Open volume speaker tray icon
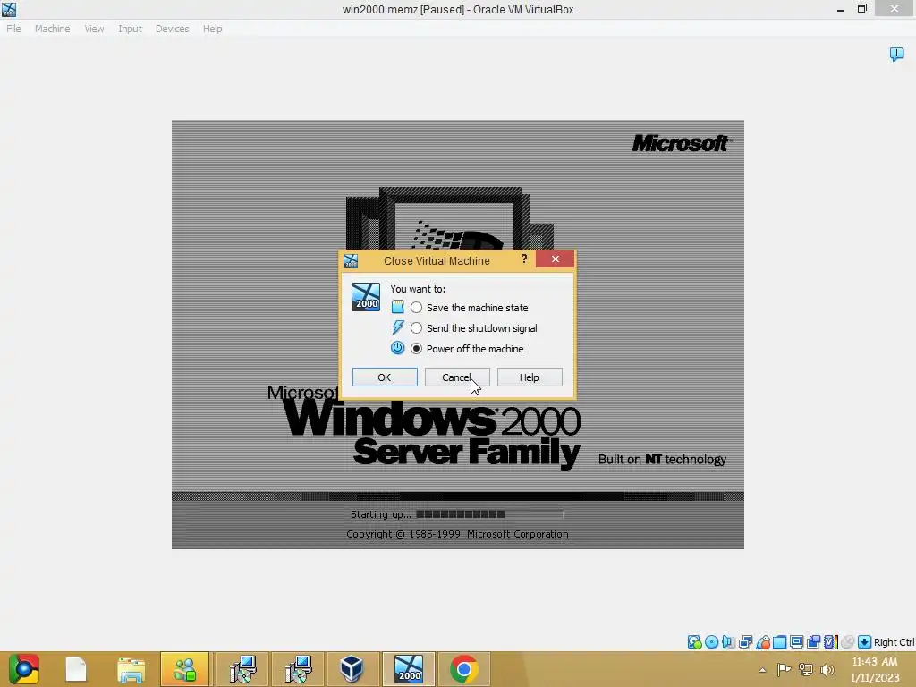Screen dimensions: 916x687 point(827,669)
